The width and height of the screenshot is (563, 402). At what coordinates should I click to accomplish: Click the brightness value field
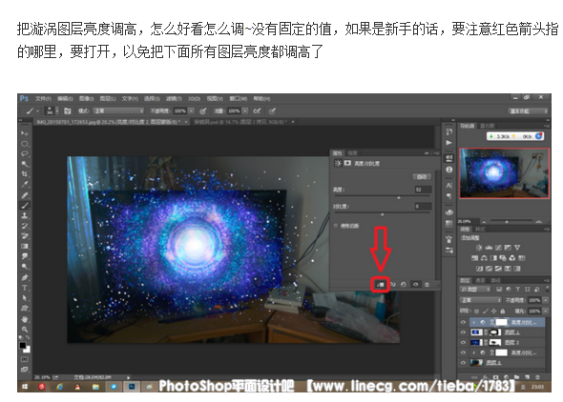(423, 190)
